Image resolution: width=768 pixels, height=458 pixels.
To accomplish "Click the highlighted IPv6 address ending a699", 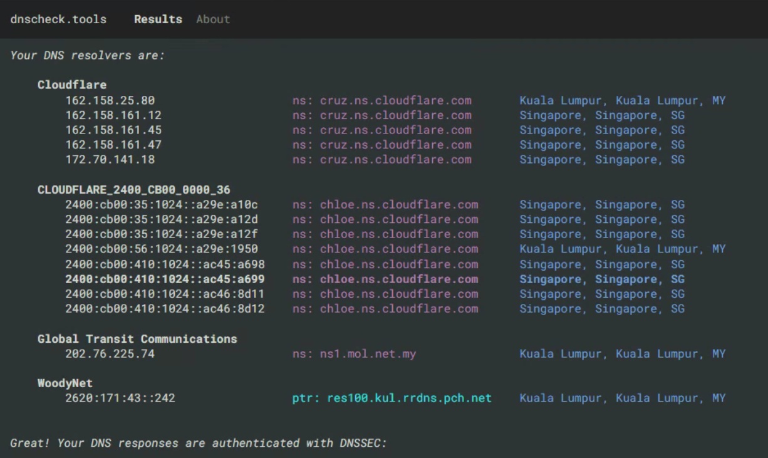I will click(165, 279).
